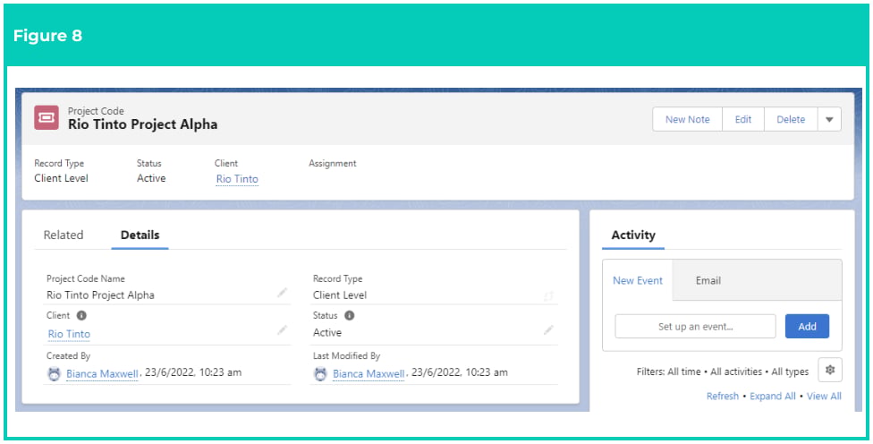Click Last Modified By user avatar
This screenshot has height=444, width=873.
point(320,374)
